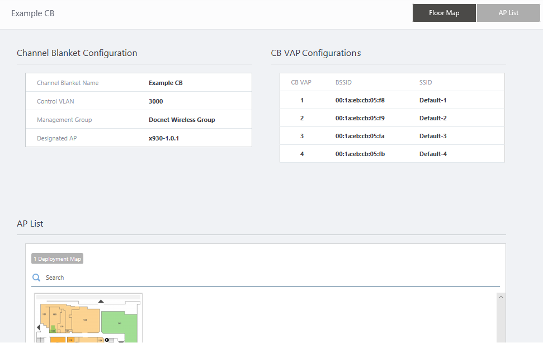Click Designated AP value x930-1.0.1
This screenshot has width=543, height=343.
tap(164, 138)
